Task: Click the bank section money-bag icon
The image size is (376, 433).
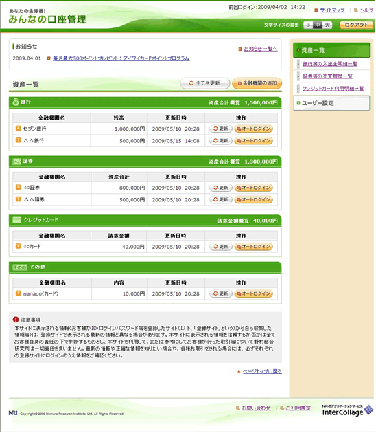Action: (16, 102)
